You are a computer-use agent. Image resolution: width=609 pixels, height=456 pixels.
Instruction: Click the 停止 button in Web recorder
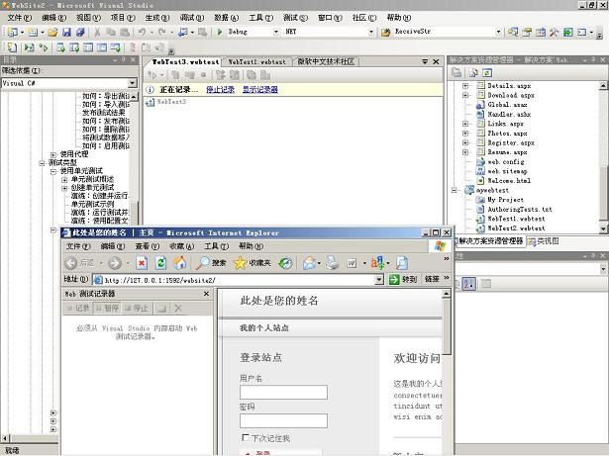(x=137, y=309)
